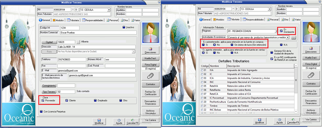This screenshot has height=128, width=322.
Task: Uncheck the Es Declarante checkbox
Action: coord(281,31)
